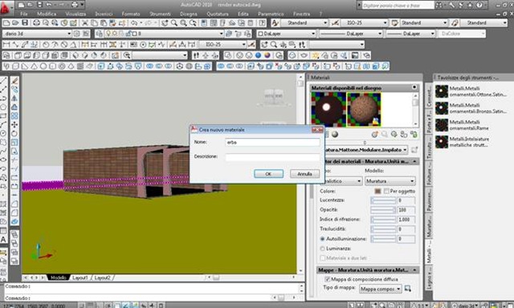
Task: Click the Opacità slider
Action: tap(383, 210)
